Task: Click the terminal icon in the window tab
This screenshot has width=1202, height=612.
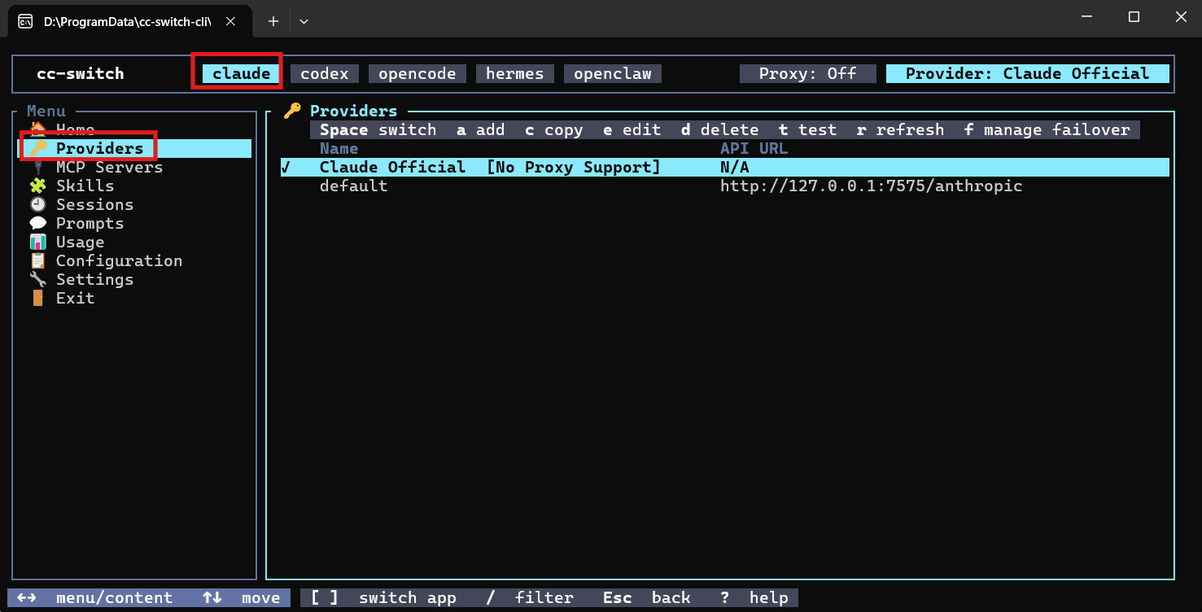Action: point(26,21)
